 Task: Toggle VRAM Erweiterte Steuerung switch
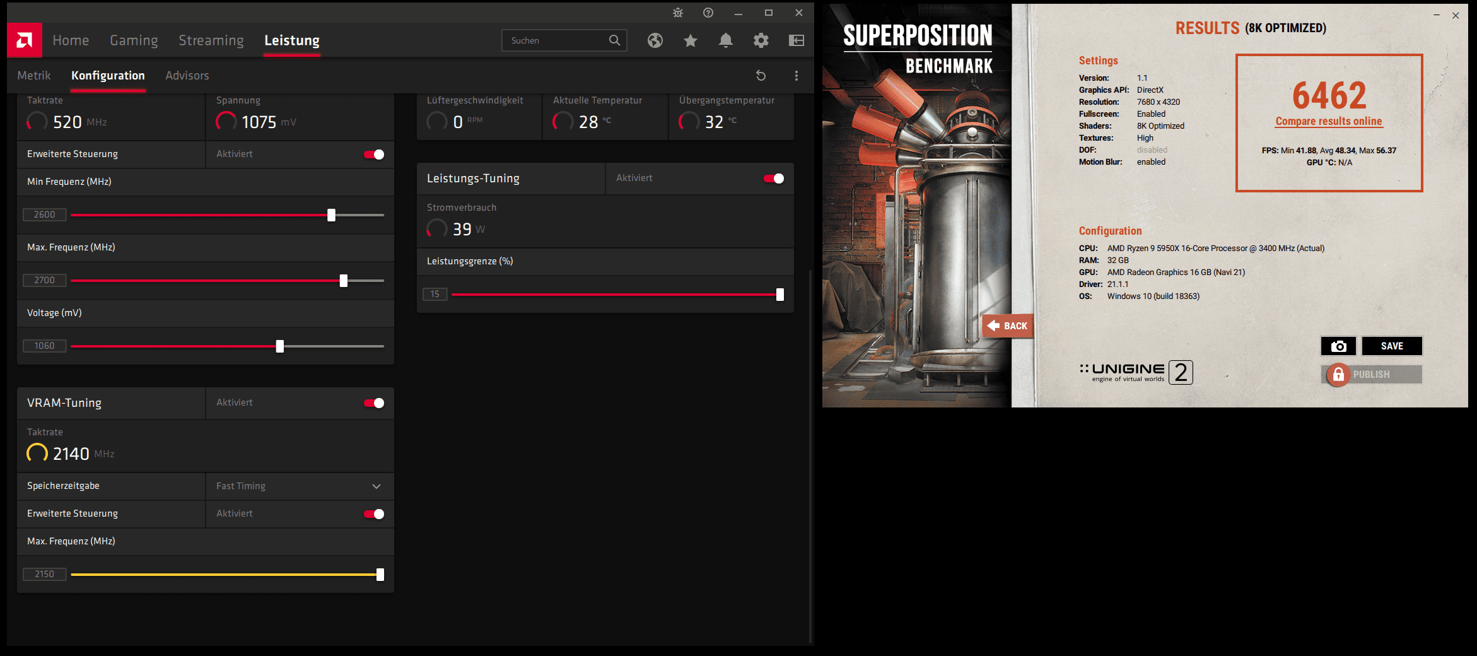click(x=374, y=514)
